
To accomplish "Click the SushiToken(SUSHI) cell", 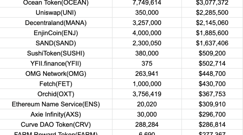I will 56,52.
